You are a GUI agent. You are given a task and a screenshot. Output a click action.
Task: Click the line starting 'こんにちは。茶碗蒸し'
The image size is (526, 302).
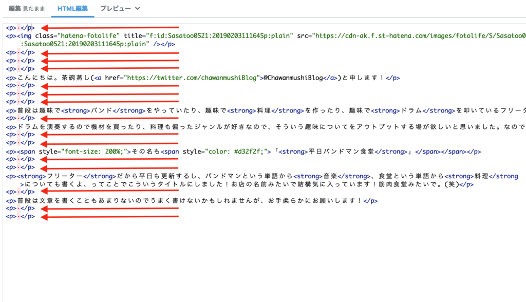click(202, 78)
